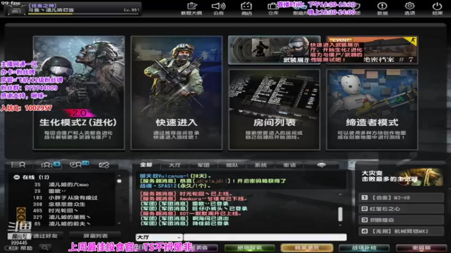Click the player profile bar Lv. 951
This screenshot has width=451, height=253.
tap(73, 9)
